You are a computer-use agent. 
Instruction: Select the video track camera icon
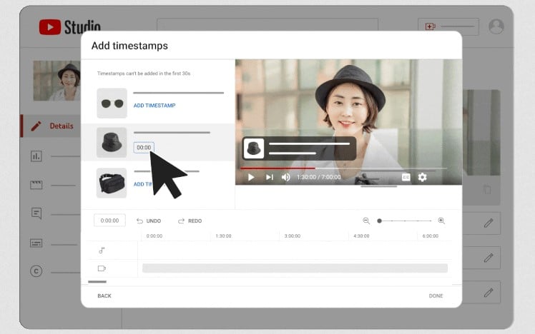point(102,268)
